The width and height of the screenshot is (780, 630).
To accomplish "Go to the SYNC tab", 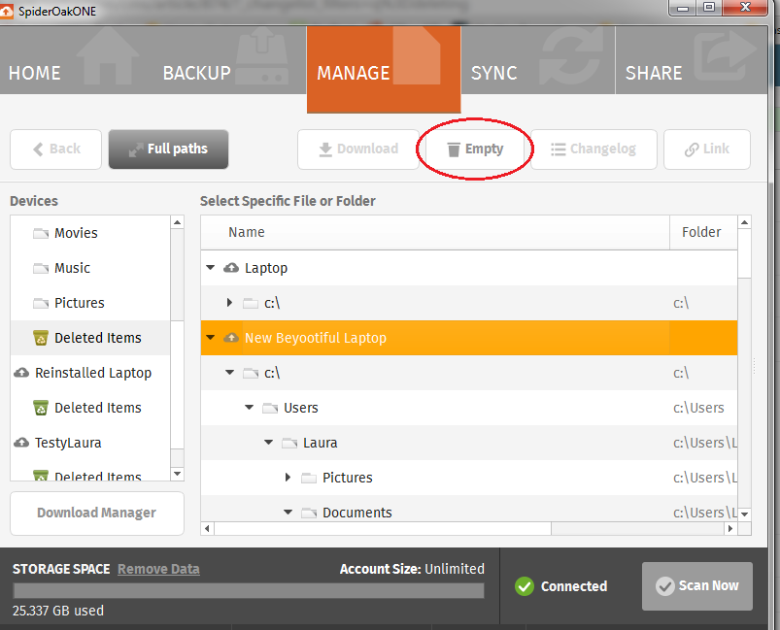I will 538,59.
